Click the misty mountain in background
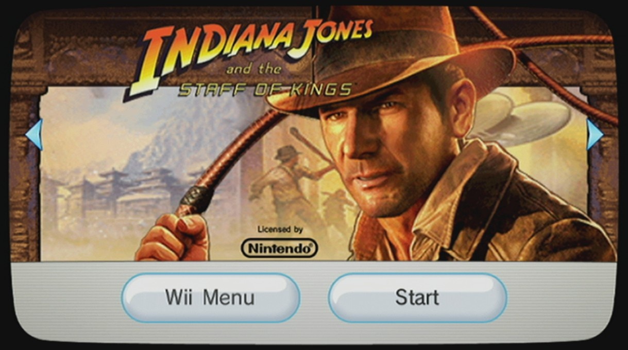Image resolution: width=628 pixels, height=350 pixels. [x=170, y=139]
